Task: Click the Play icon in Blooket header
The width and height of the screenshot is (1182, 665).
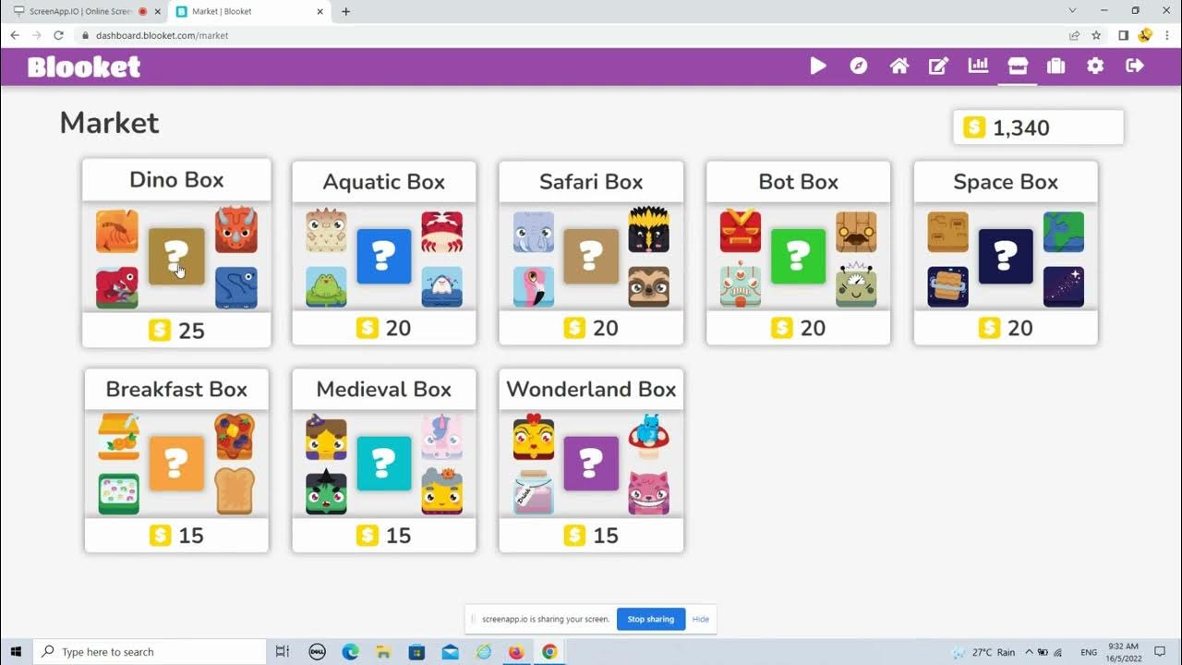Action: click(x=818, y=66)
